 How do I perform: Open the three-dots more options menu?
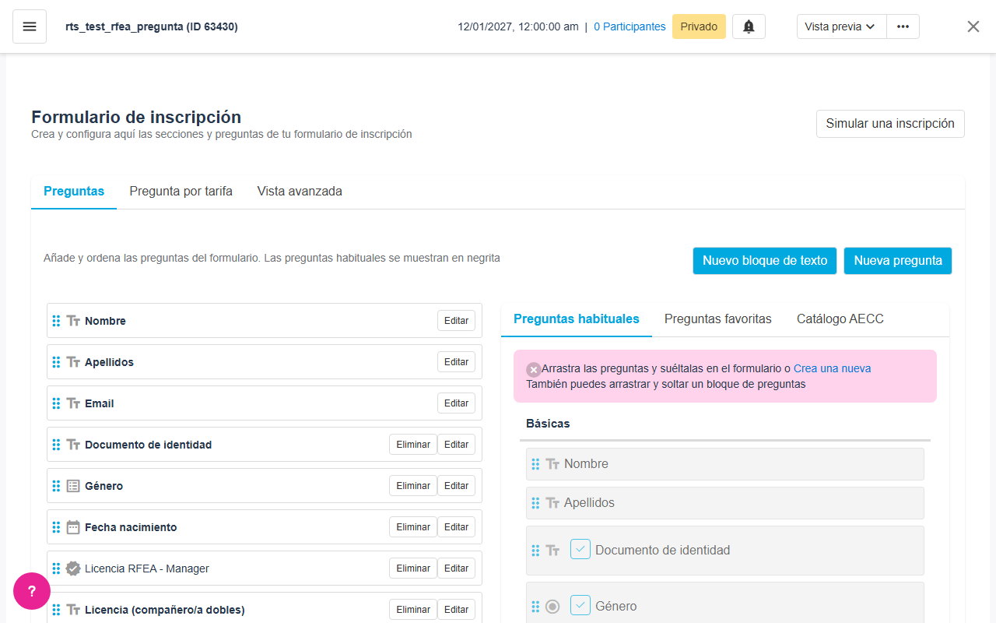[903, 26]
